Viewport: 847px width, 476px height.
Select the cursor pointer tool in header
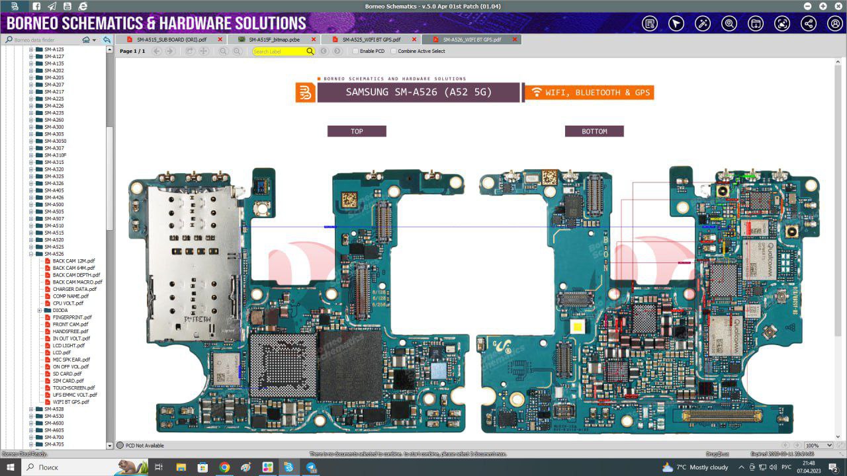point(676,24)
